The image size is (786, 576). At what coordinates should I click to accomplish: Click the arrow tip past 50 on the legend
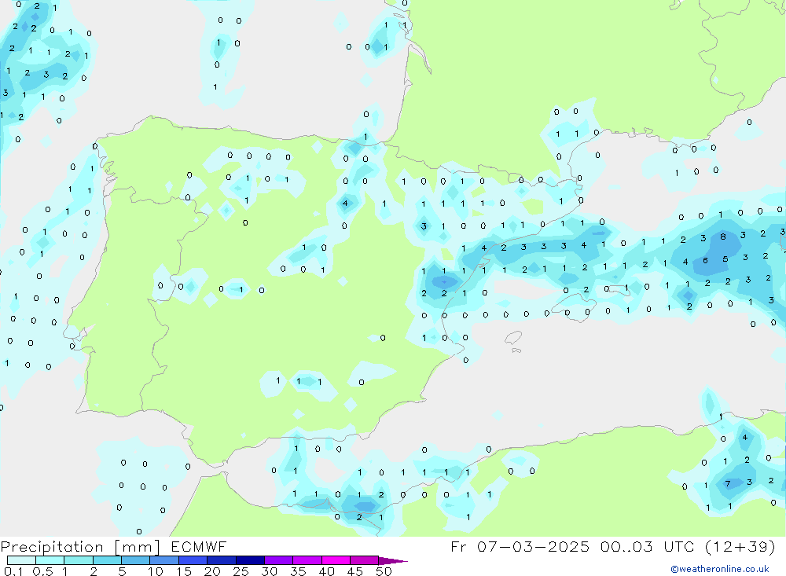click(x=393, y=561)
